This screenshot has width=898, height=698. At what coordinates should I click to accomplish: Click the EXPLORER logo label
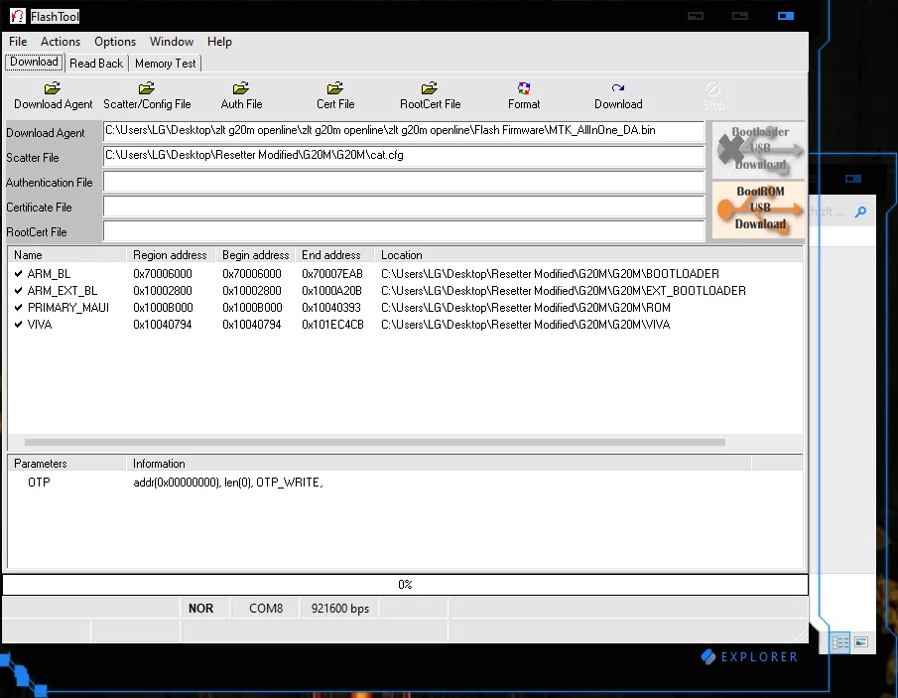pyautogui.click(x=750, y=656)
